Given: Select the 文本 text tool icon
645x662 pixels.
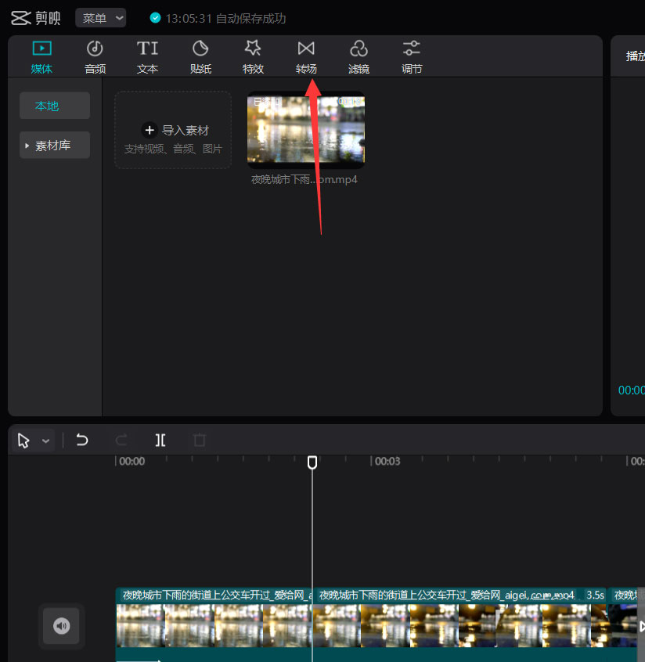Looking at the screenshot, I should tap(147, 49).
